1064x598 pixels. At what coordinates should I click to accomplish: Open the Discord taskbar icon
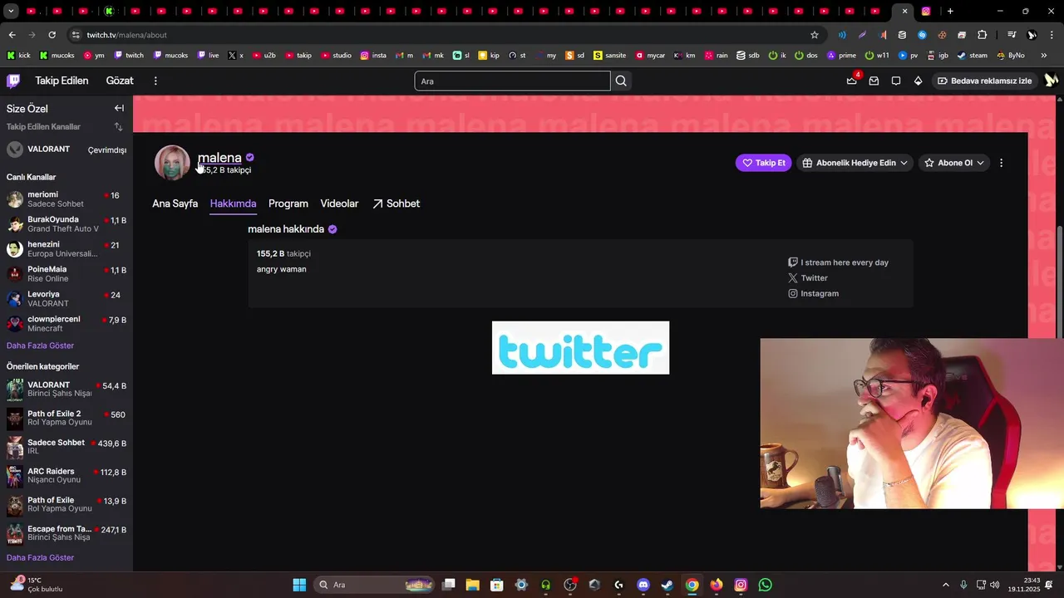pyautogui.click(x=643, y=585)
